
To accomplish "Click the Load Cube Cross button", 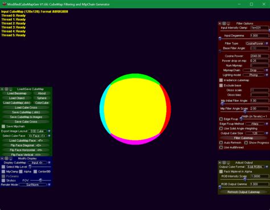I will pyautogui.click(x=26, y=108).
